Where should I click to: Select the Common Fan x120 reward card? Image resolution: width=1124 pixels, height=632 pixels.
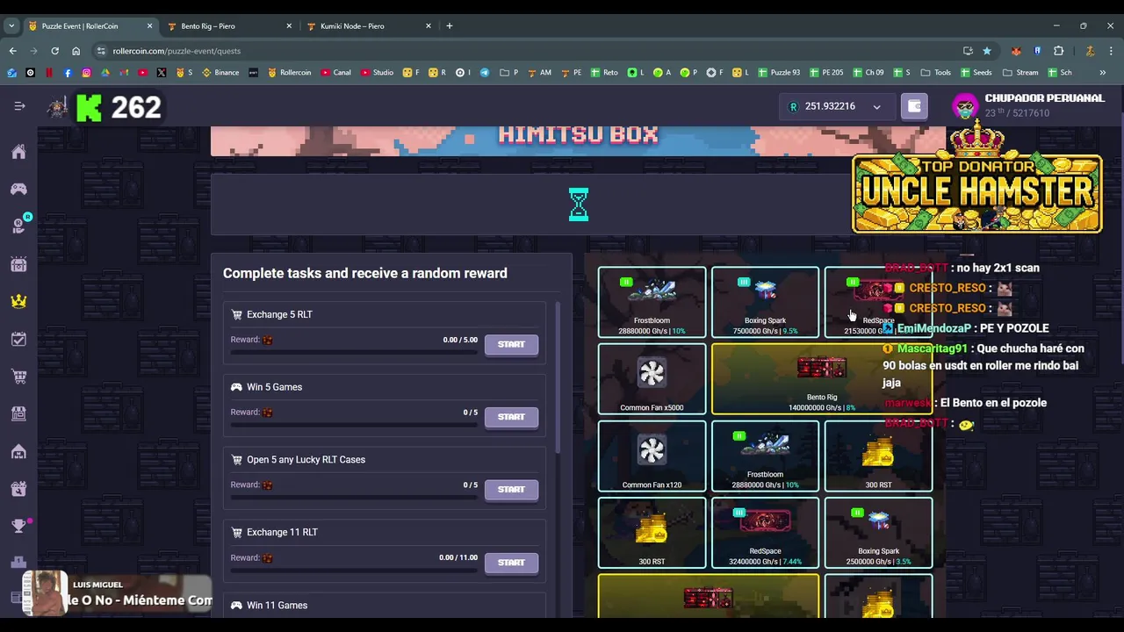[652, 456]
